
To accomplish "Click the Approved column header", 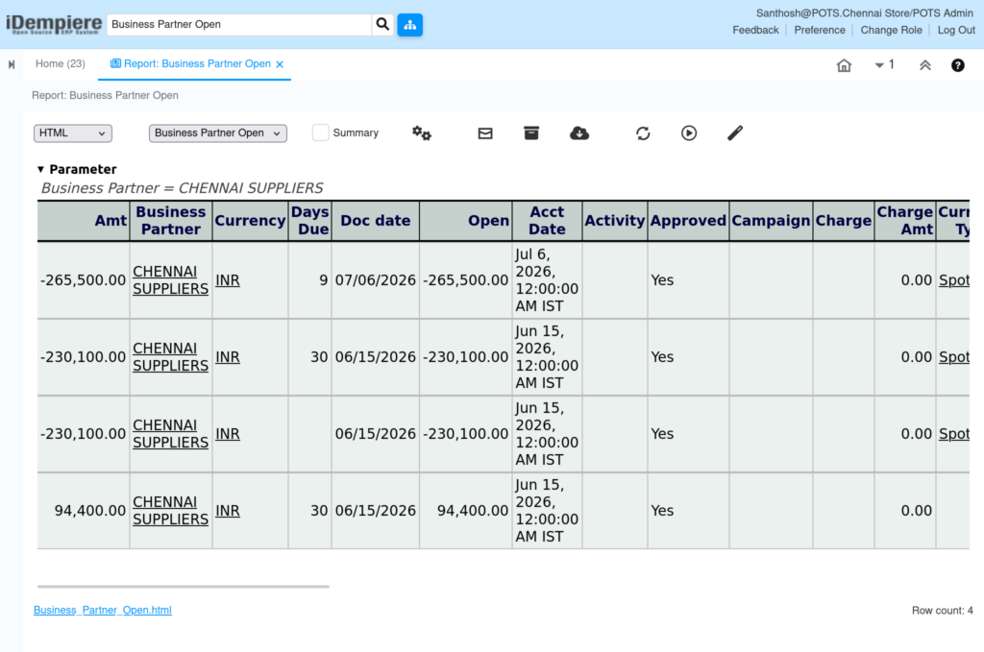I will point(688,221).
